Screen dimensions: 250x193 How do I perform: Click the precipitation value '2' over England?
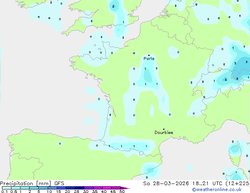coord(113,7)
